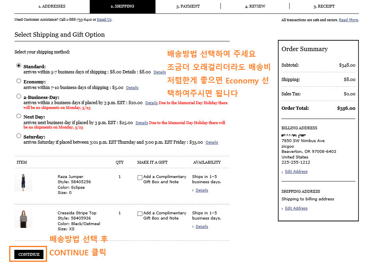The height and width of the screenshot is (265, 368).
Task: Click the Shipping to billing address text
Action: pos(308,199)
